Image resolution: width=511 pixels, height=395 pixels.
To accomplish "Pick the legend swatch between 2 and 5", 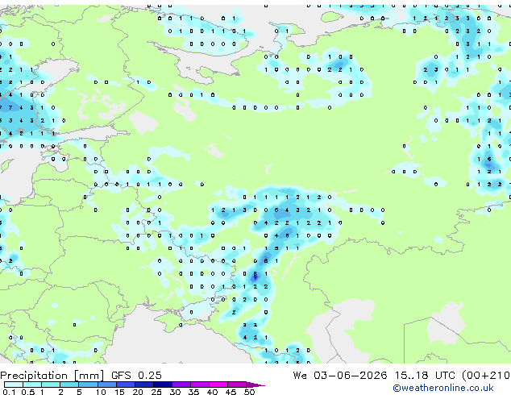I will click(x=69, y=385).
